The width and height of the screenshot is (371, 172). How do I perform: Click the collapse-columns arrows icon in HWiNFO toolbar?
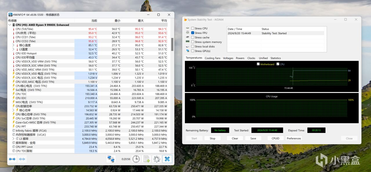pos(22,159)
